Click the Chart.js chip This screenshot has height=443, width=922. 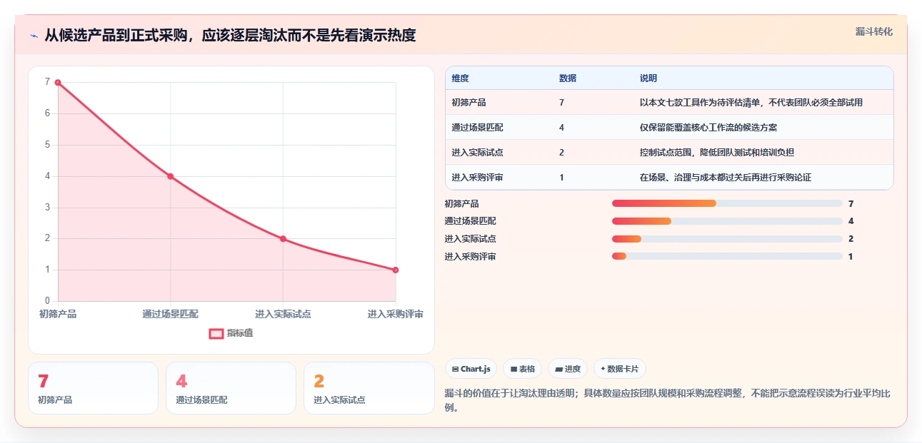pos(471,369)
